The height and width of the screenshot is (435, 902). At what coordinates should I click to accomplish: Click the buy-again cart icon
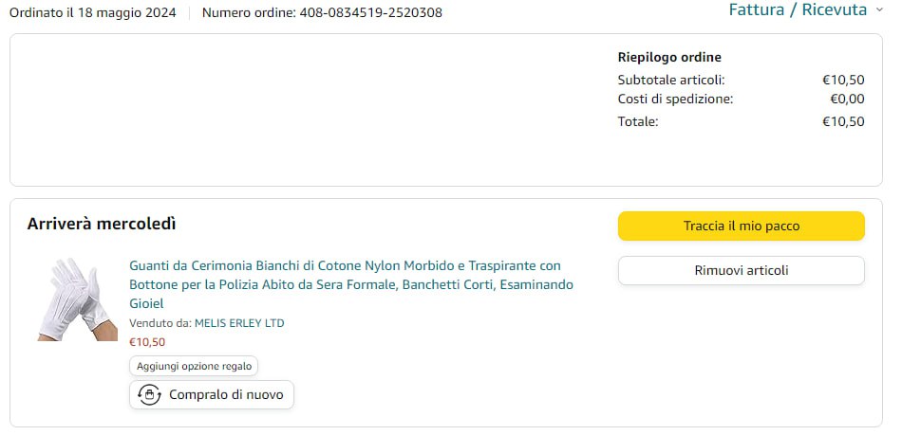pos(149,394)
